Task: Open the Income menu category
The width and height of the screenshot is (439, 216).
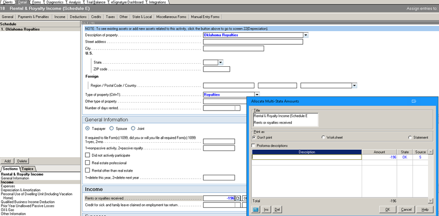Action: 60,17
